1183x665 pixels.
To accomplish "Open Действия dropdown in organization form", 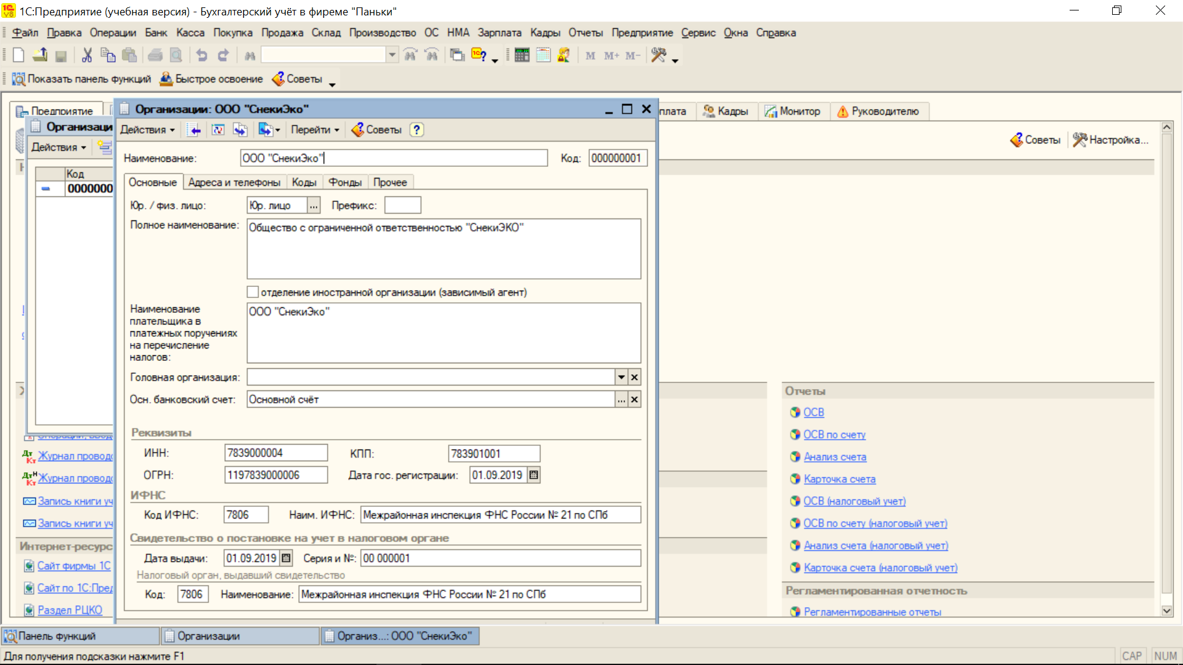I will (x=147, y=130).
